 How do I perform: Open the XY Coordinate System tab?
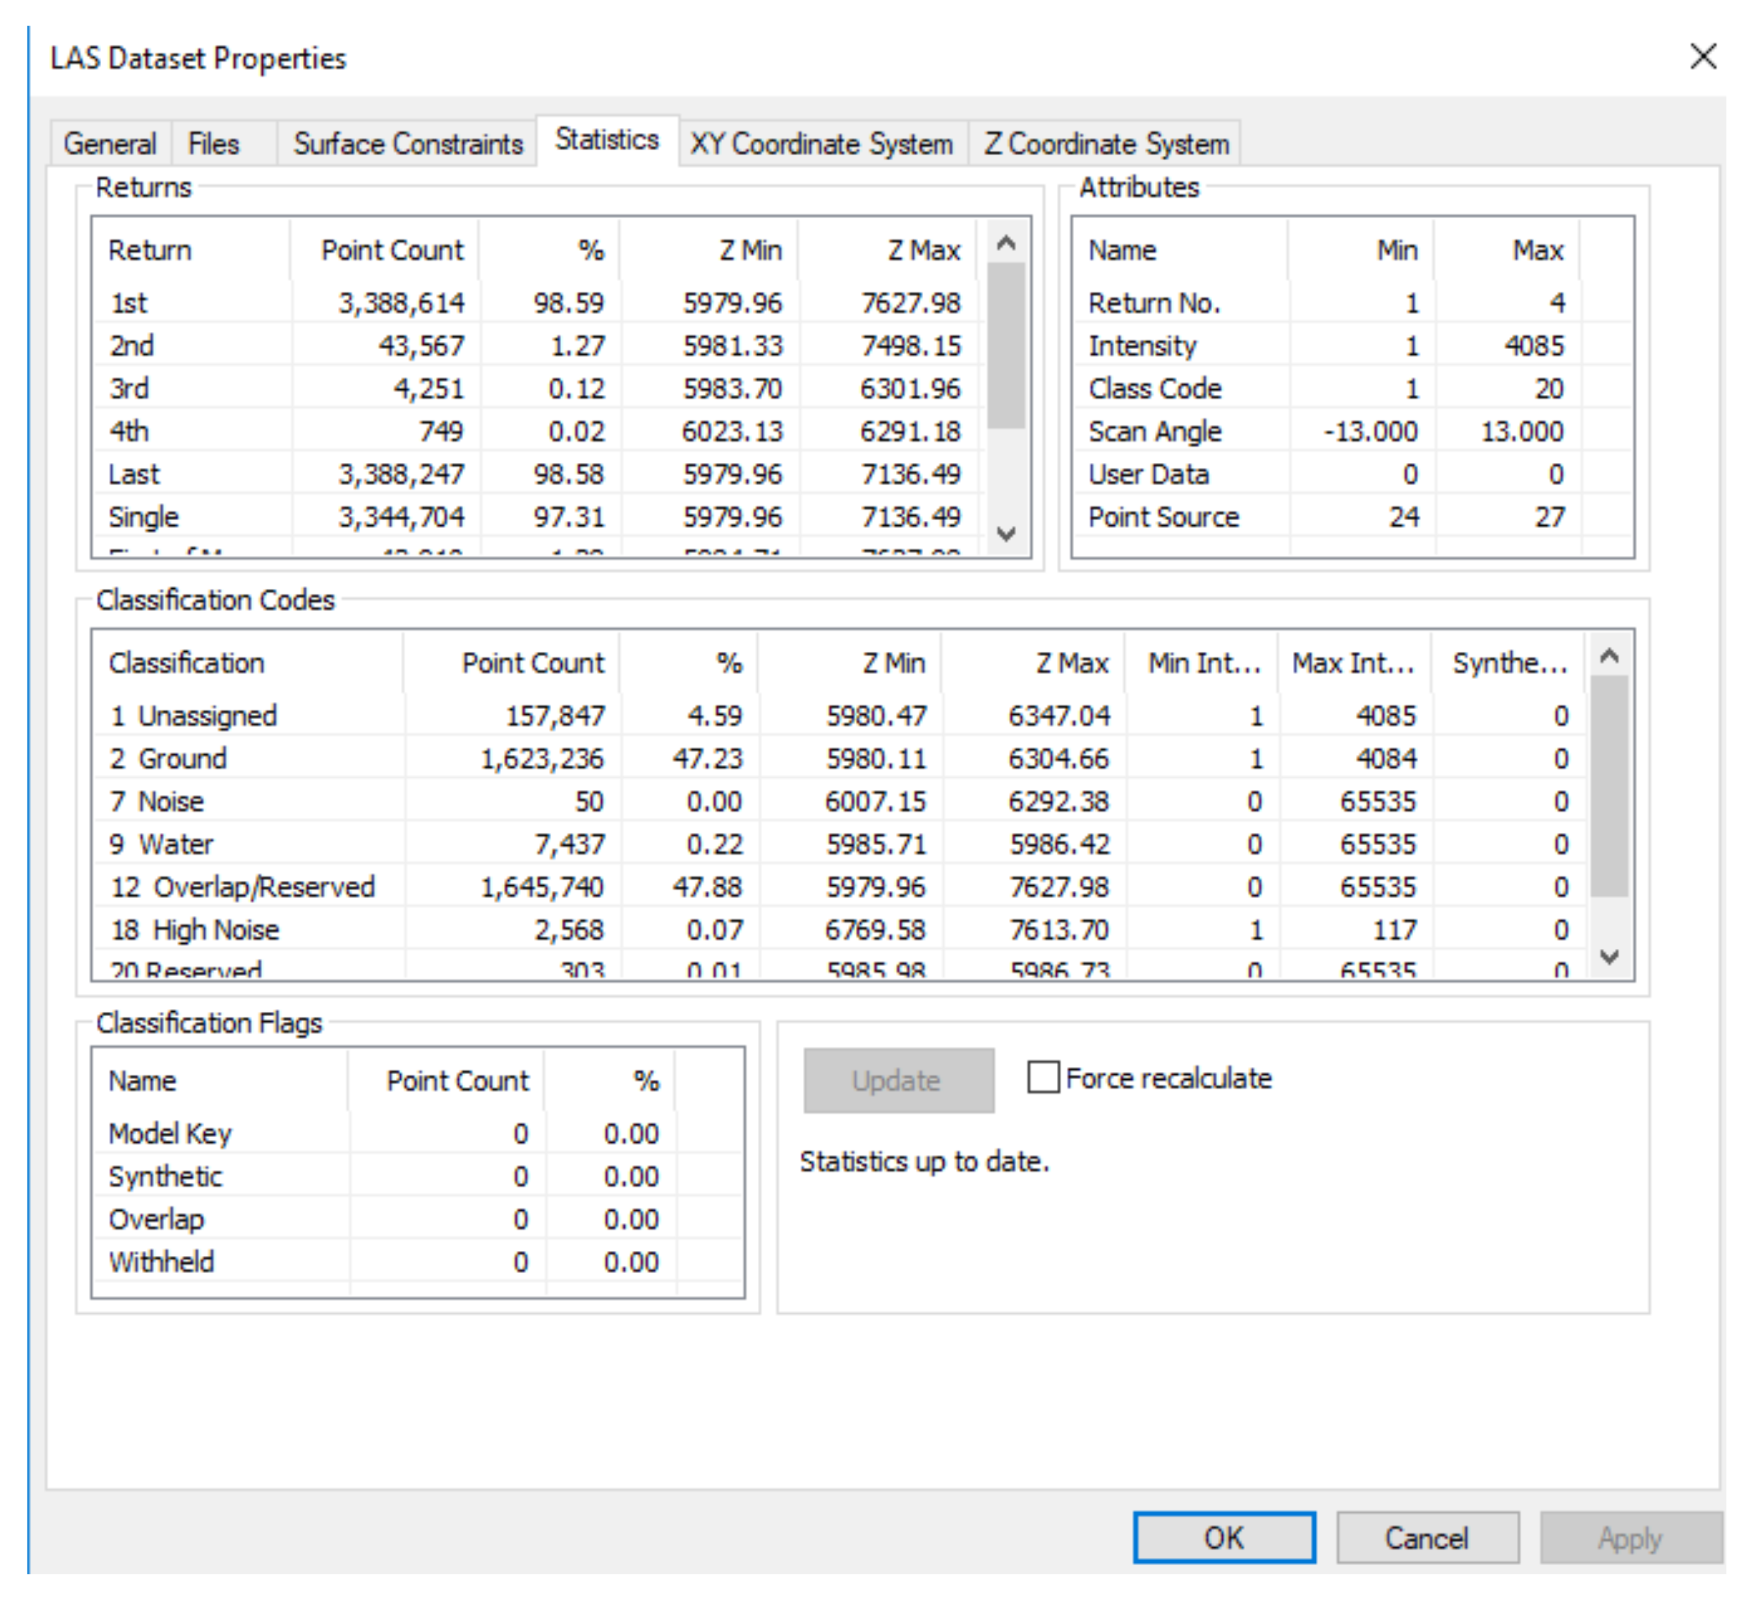pos(821,143)
